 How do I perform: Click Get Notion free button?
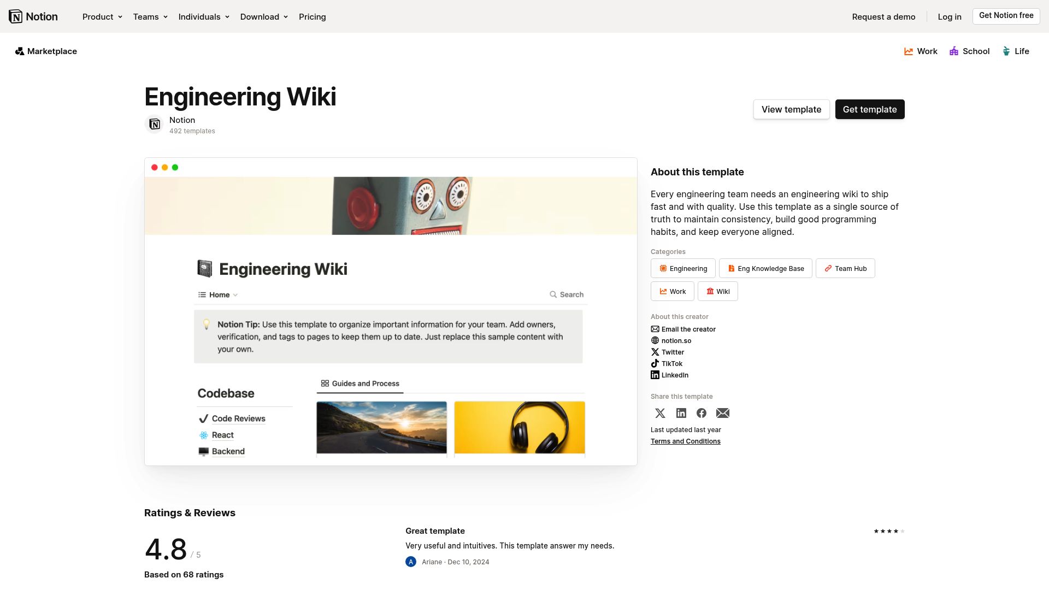(1006, 16)
